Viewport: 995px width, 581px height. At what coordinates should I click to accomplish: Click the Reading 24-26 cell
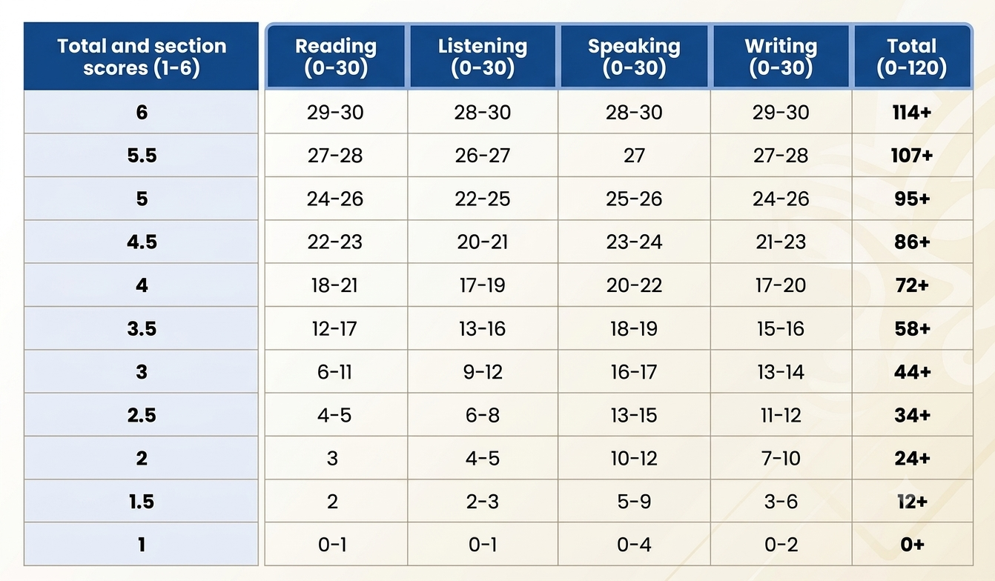pyautogui.click(x=336, y=198)
